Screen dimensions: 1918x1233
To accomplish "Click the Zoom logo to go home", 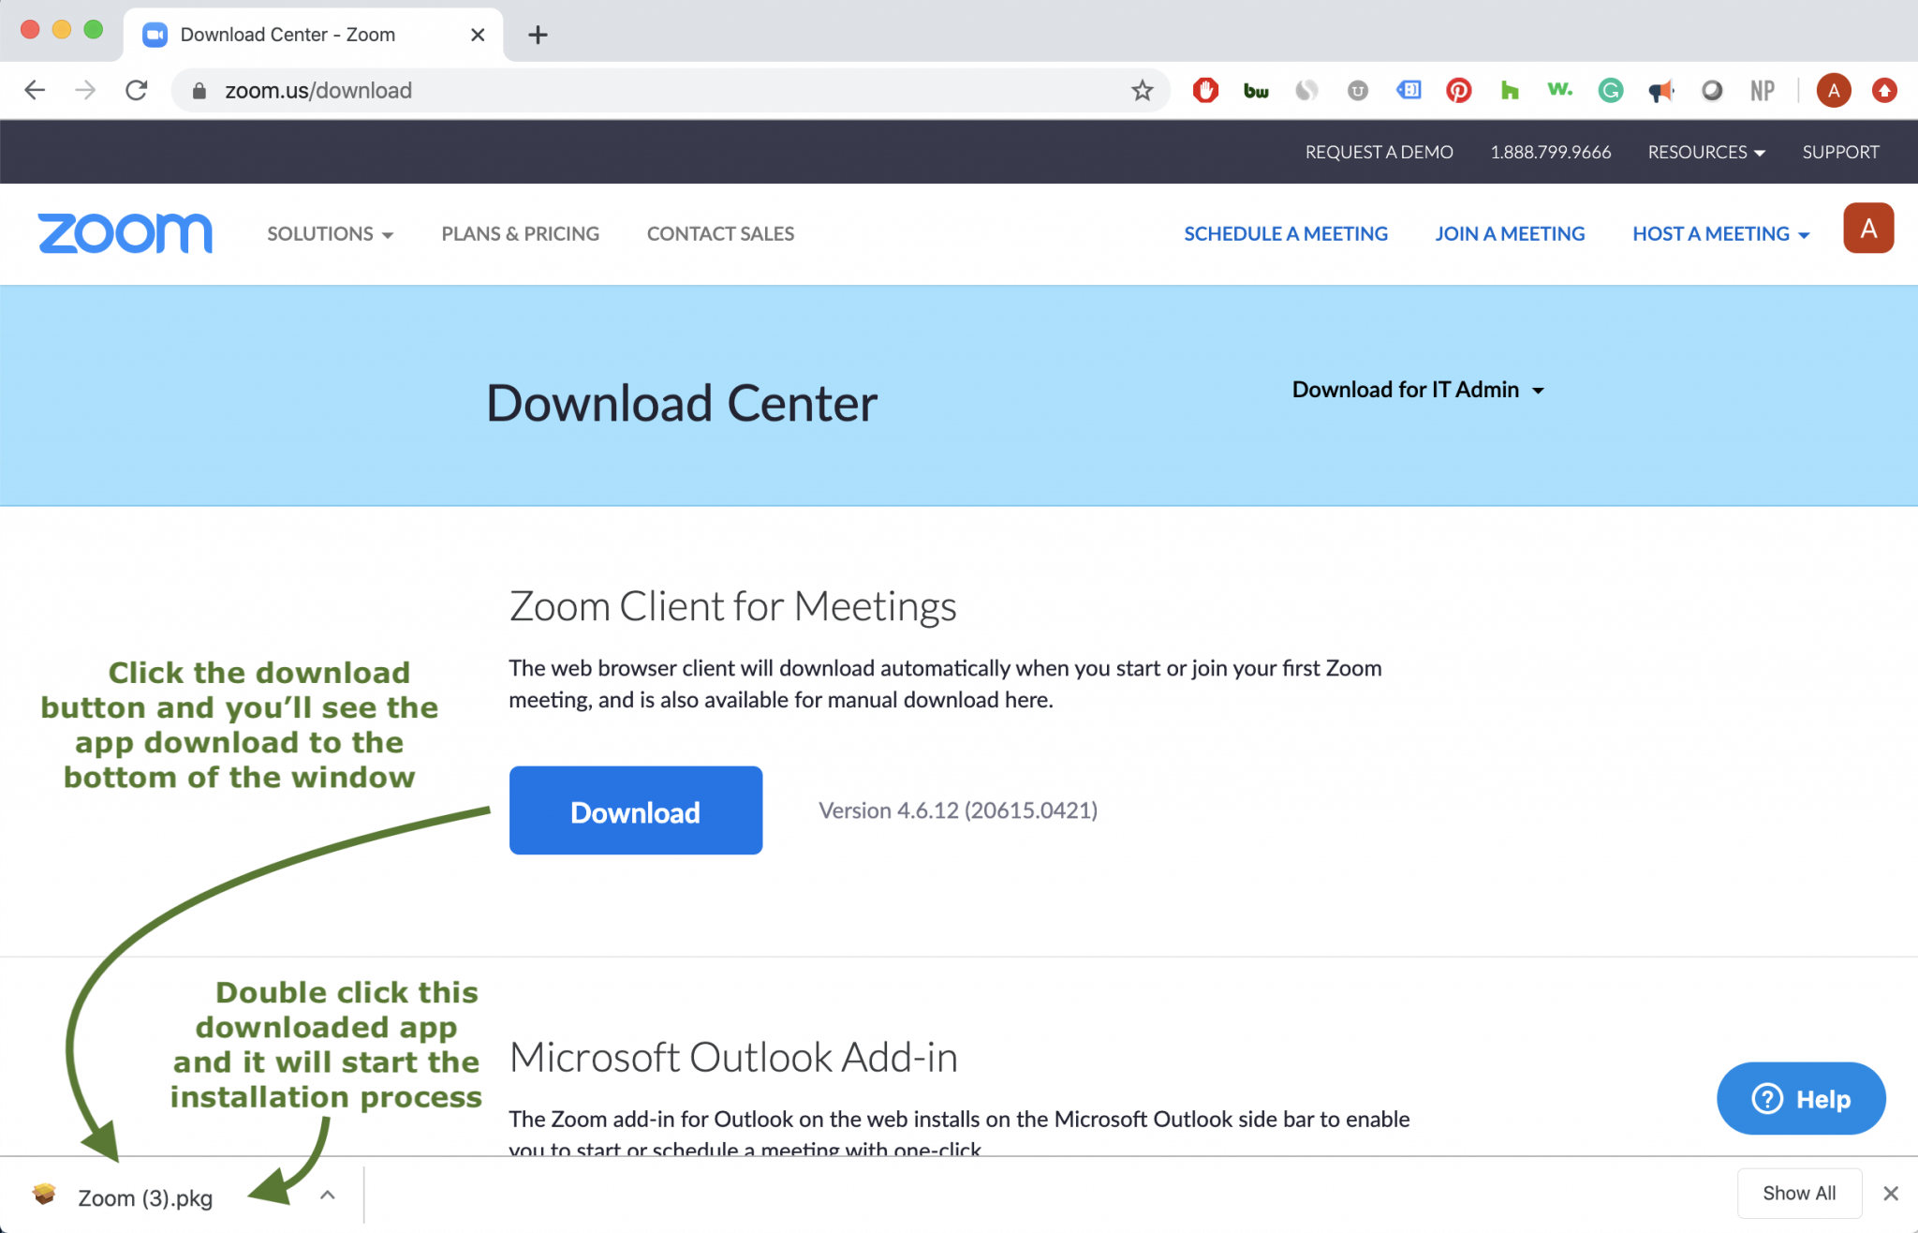I will tap(125, 233).
